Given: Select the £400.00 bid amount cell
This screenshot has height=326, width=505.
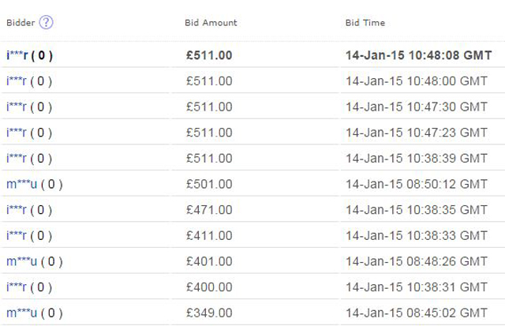Looking at the screenshot, I should point(208,287).
